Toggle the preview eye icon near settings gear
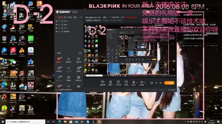 click(x=156, y=83)
